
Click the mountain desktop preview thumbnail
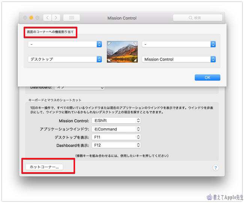122,52
